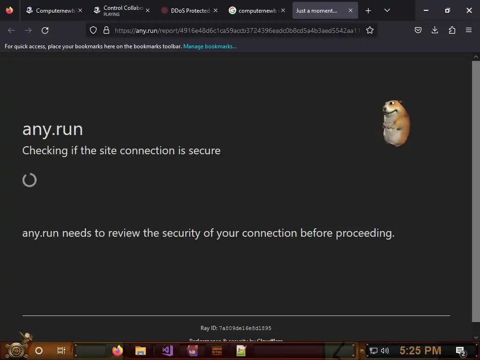Close the Just a moment tab

(x=351, y=11)
